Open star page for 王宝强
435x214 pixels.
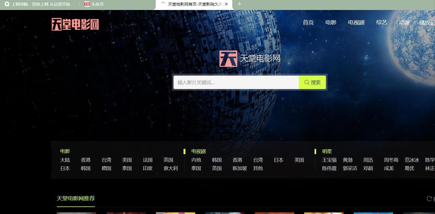click(x=329, y=160)
